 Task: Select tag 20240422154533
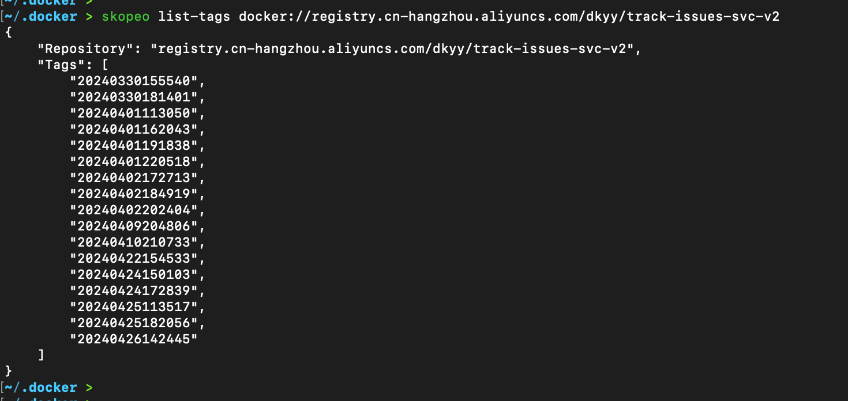(x=134, y=258)
